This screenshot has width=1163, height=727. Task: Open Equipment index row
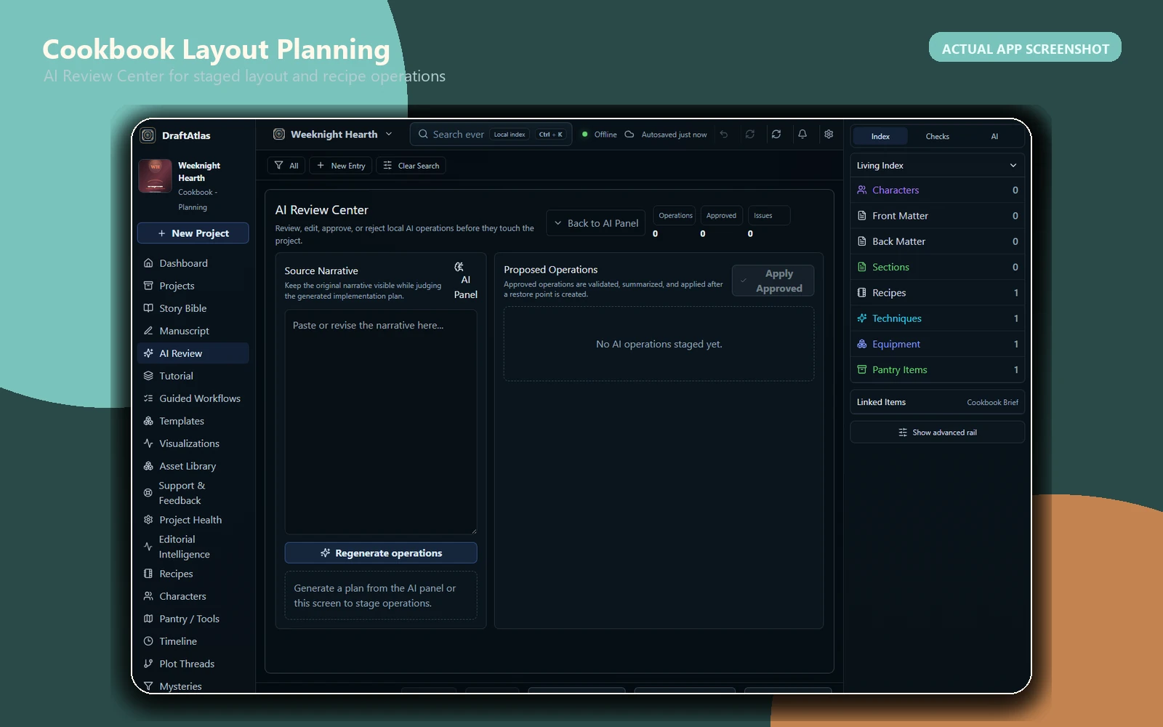point(938,345)
